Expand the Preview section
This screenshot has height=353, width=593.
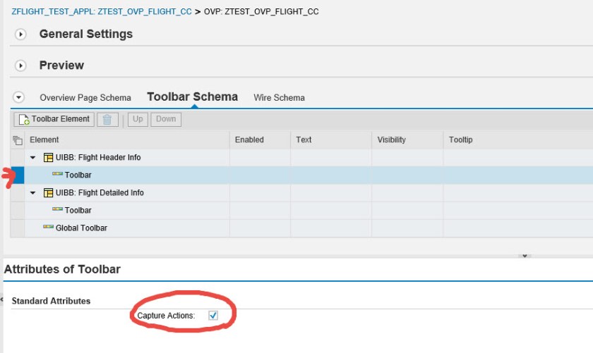coord(20,66)
